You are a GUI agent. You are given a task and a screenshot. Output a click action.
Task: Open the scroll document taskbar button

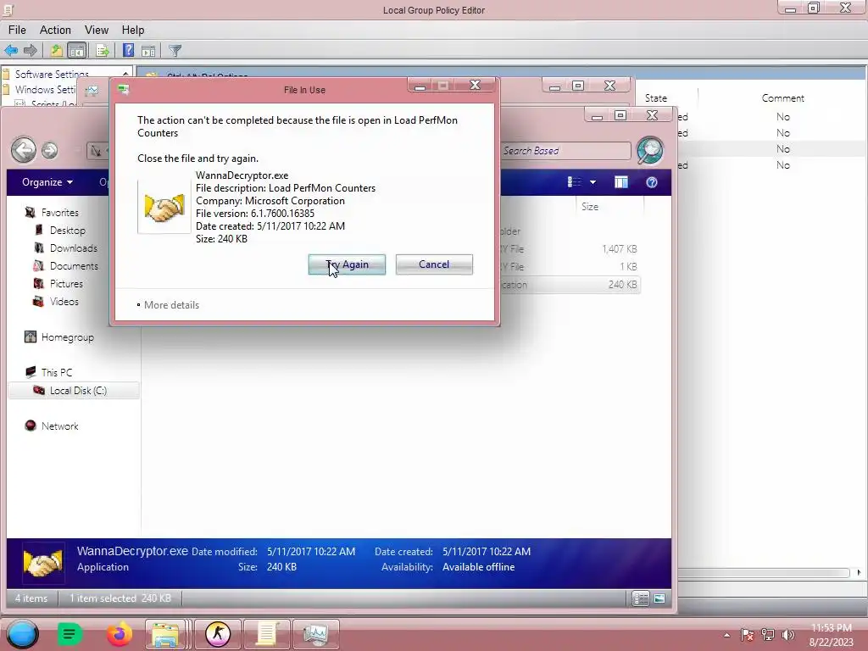click(x=266, y=634)
